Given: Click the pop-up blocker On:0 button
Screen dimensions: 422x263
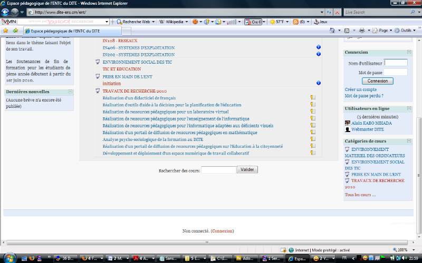Looking at the screenshot, I should point(253,22).
